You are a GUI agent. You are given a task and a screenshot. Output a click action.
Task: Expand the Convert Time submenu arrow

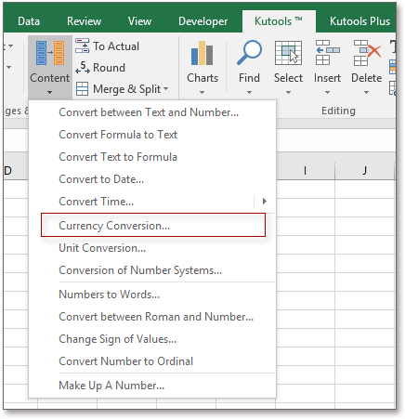pos(265,202)
